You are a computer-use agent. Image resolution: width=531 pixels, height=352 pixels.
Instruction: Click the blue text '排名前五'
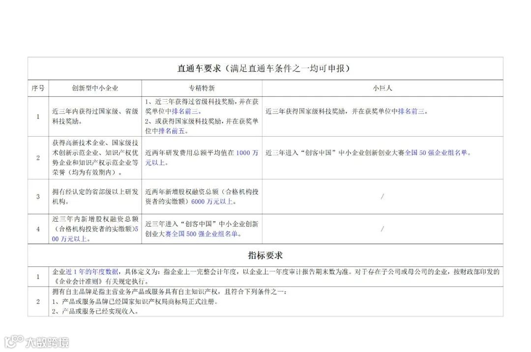point(172,131)
